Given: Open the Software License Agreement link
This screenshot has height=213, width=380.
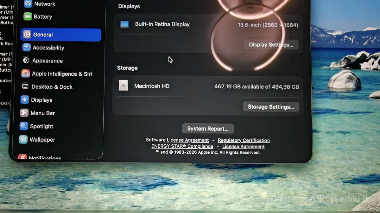Looking at the screenshot, I should [x=177, y=140].
